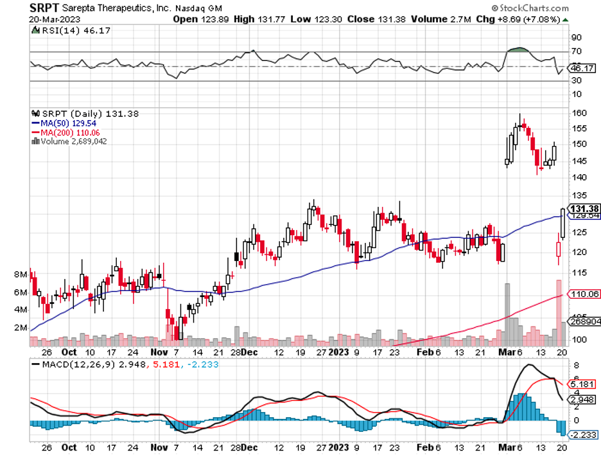Click the -2.233 tag on the MACD right axis
Image resolution: width=601 pixels, height=455 pixels.
(x=583, y=434)
